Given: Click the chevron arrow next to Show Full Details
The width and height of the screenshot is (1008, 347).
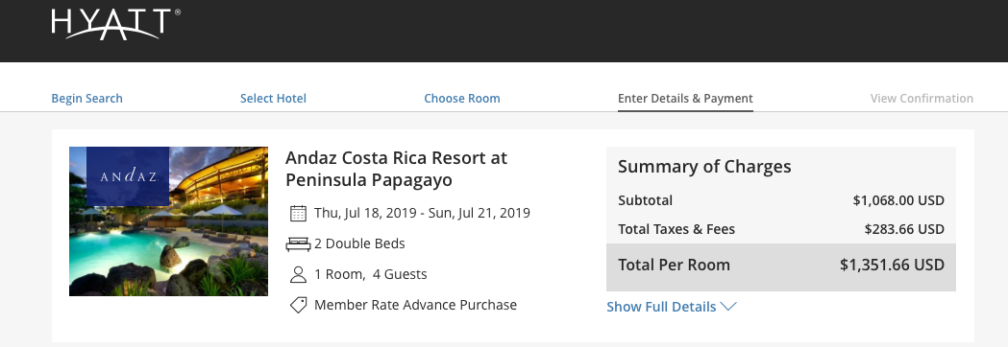Looking at the screenshot, I should tap(728, 307).
